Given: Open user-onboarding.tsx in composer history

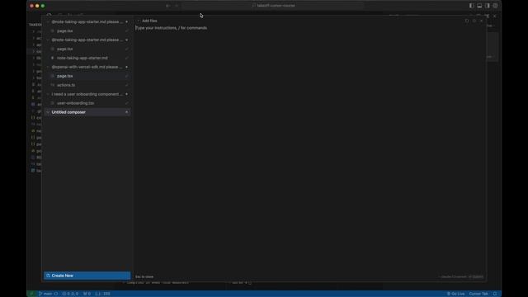Looking at the screenshot, I should [x=75, y=103].
